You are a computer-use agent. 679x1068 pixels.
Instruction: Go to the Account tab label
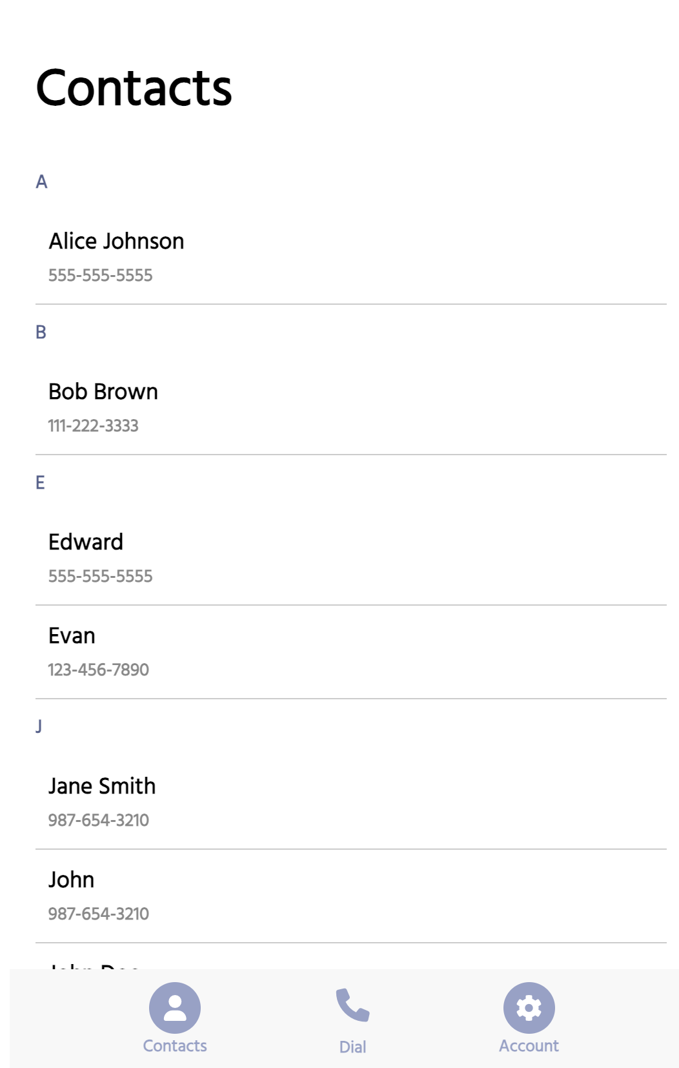pos(529,1046)
